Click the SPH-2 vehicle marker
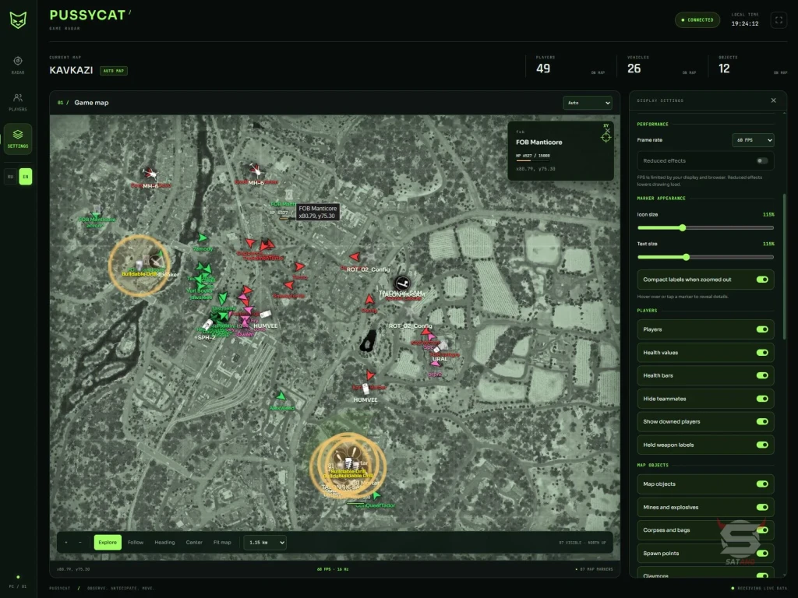Viewport: 798px width, 598px height. pos(207,325)
